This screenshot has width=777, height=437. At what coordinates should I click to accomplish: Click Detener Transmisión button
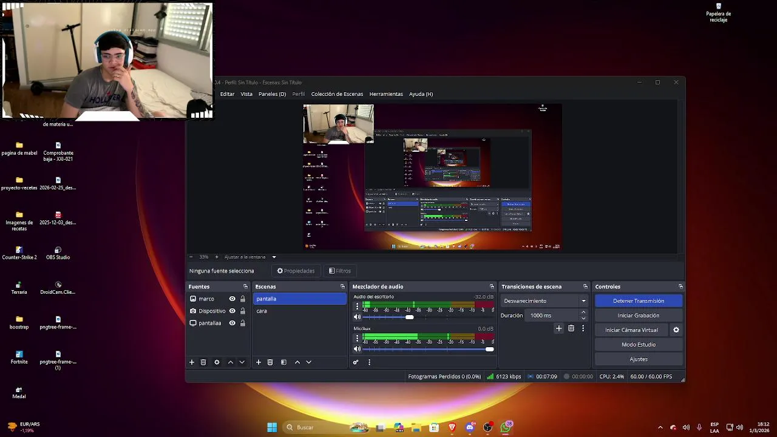[x=639, y=301]
